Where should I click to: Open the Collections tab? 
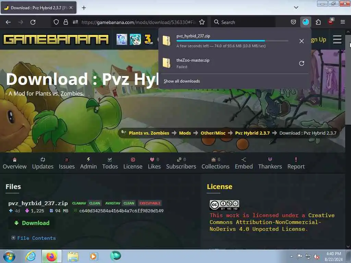pyautogui.click(x=215, y=163)
